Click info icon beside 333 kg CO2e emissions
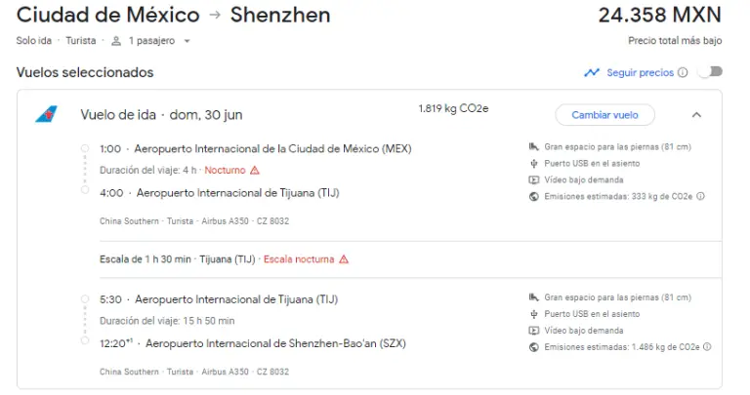 700,196
